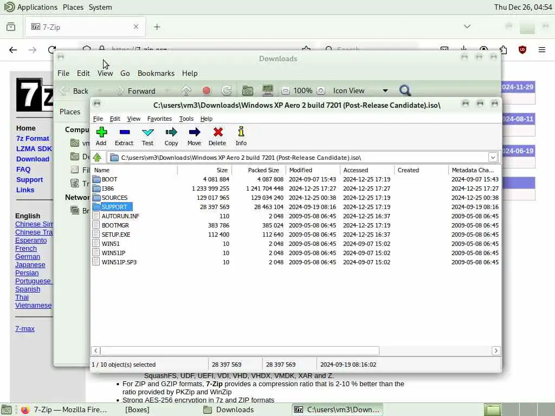Sort list by Name column header
Image resolution: width=555 pixels, height=416 pixels.
[134, 170]
